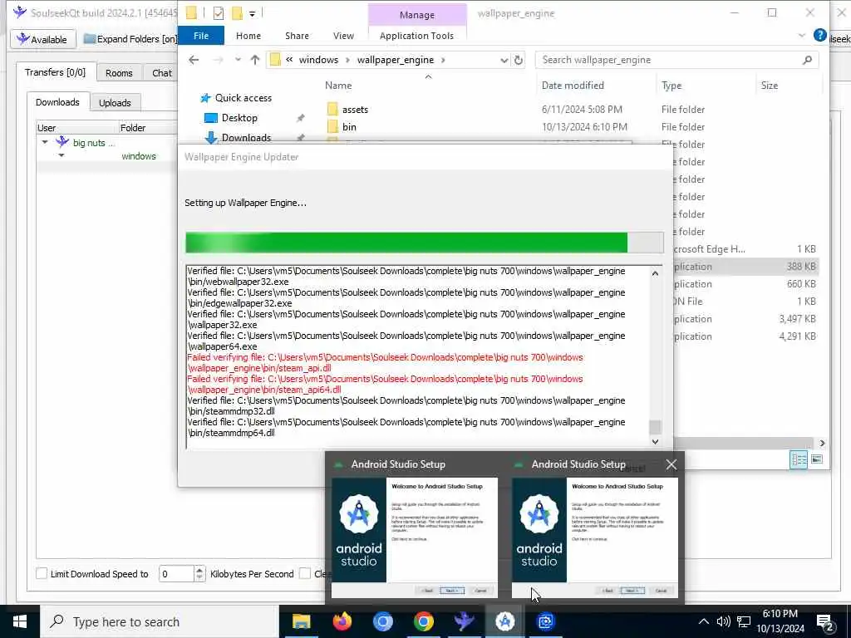Show hidden system tray icons

(703, 621)
